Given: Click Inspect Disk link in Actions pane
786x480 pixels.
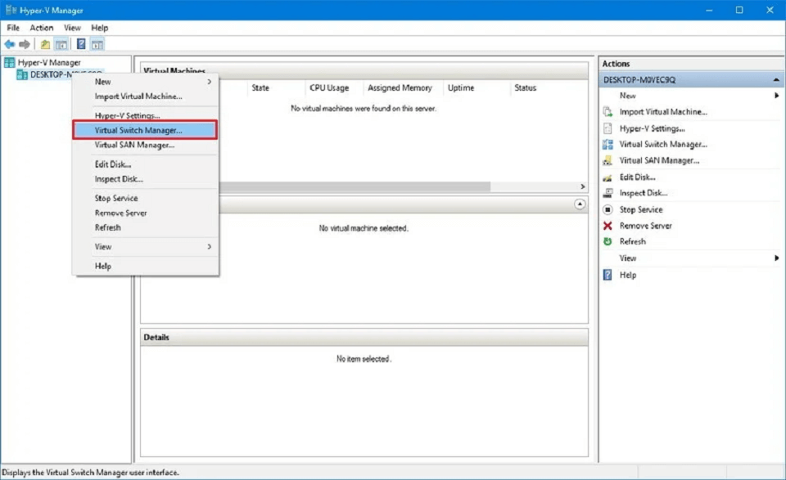Looking at the screenshot, I should tap(644, 193).
